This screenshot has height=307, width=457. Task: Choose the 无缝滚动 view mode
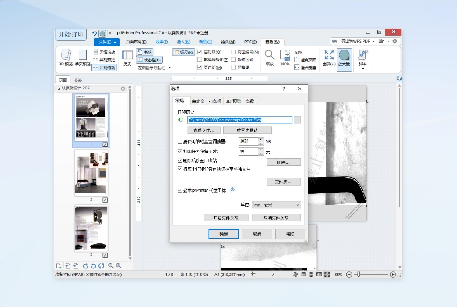pyautogui.click(x=104, y=52)
